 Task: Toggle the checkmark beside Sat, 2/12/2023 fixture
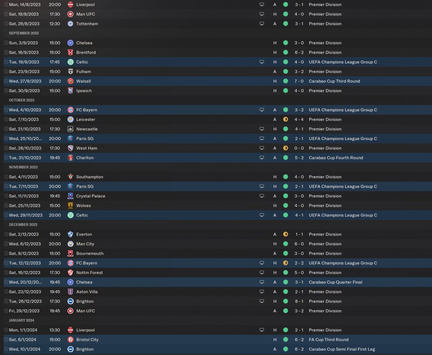tap(6, 235)
